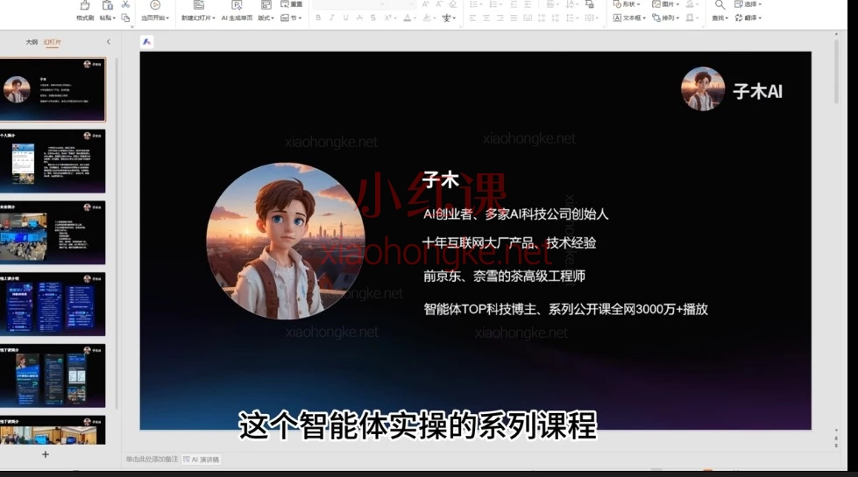Click the notes field 单击此处添加备注

(x=152, y=459)
